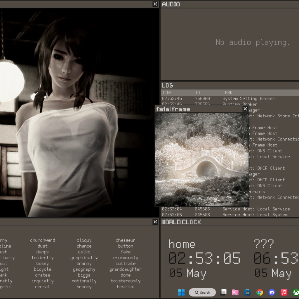
Task: Select the log row timed 02:53:04
Action: [230, 209]
